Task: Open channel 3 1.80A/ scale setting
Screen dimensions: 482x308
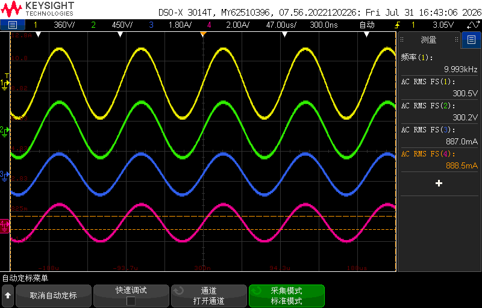Action: pos(180,25)
